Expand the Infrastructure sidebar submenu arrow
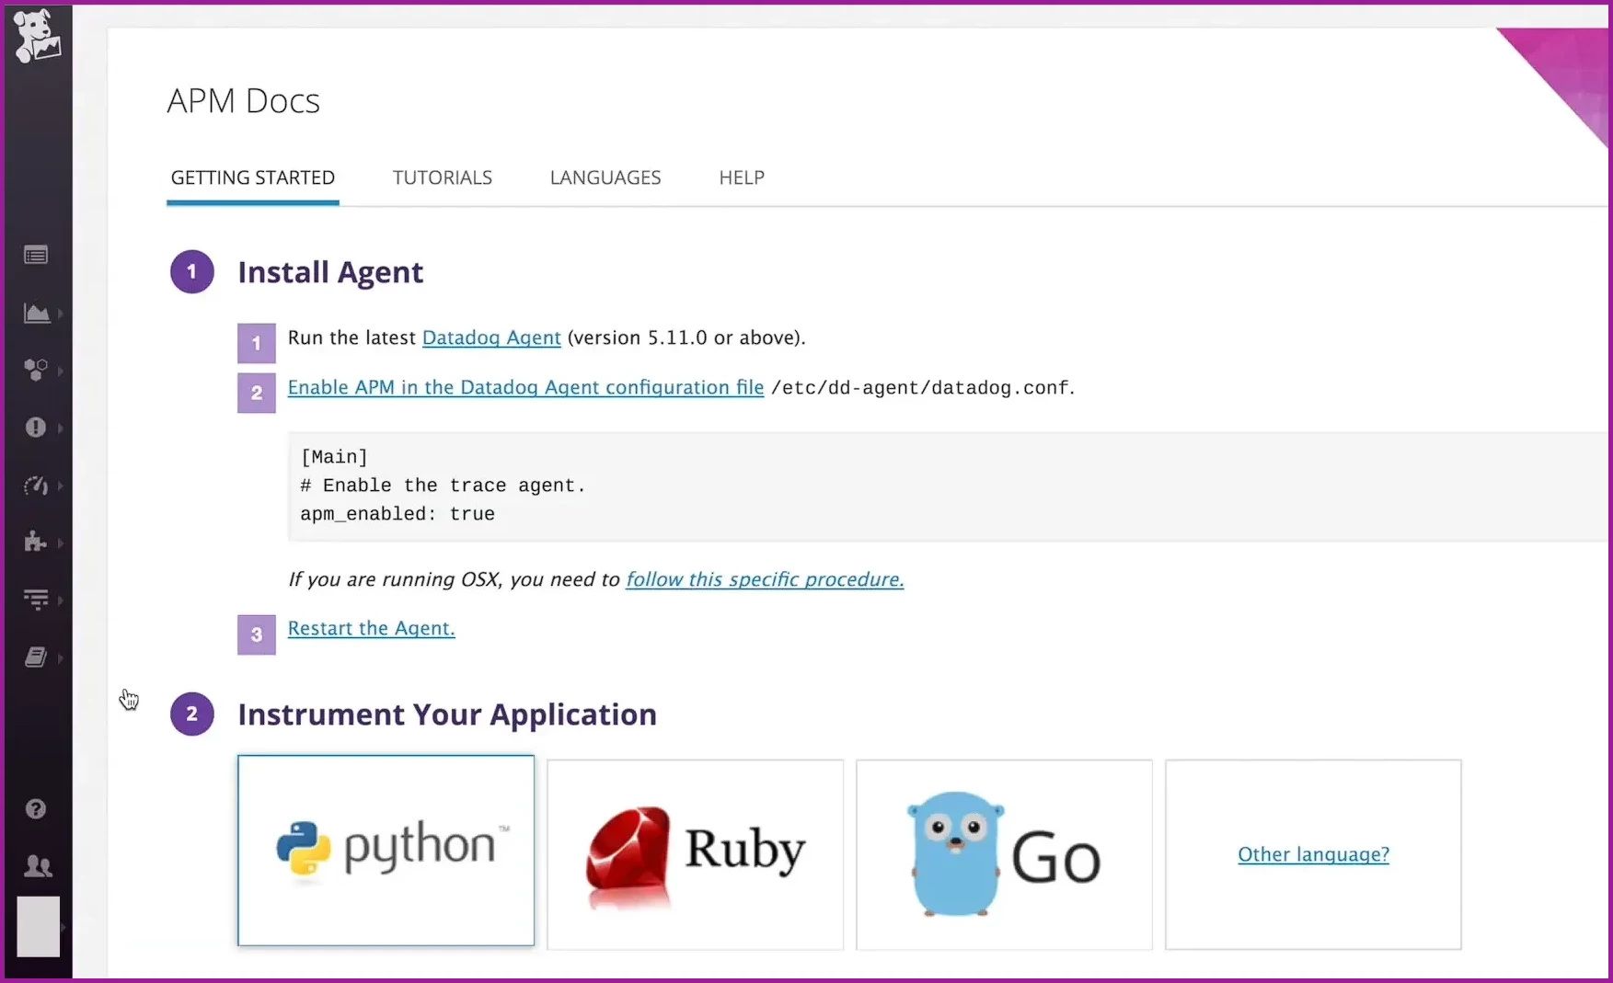 point(61,371)
